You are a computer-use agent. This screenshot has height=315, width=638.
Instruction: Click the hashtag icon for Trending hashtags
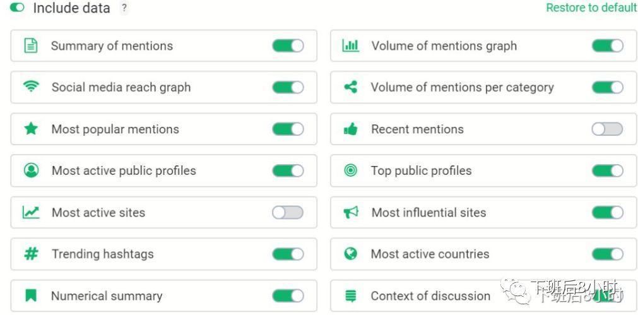[x=31, y=254]
